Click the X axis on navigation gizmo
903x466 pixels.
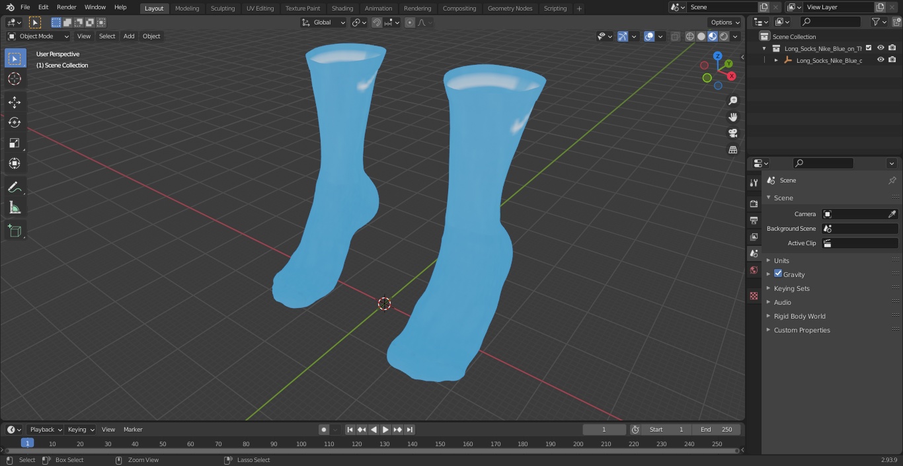coord(732,76)
